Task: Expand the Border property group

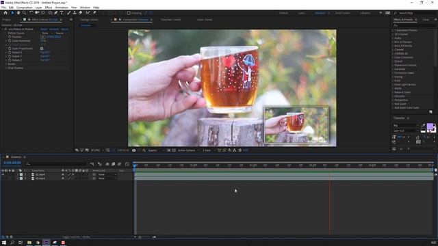Action: click(x=6, y=64)
